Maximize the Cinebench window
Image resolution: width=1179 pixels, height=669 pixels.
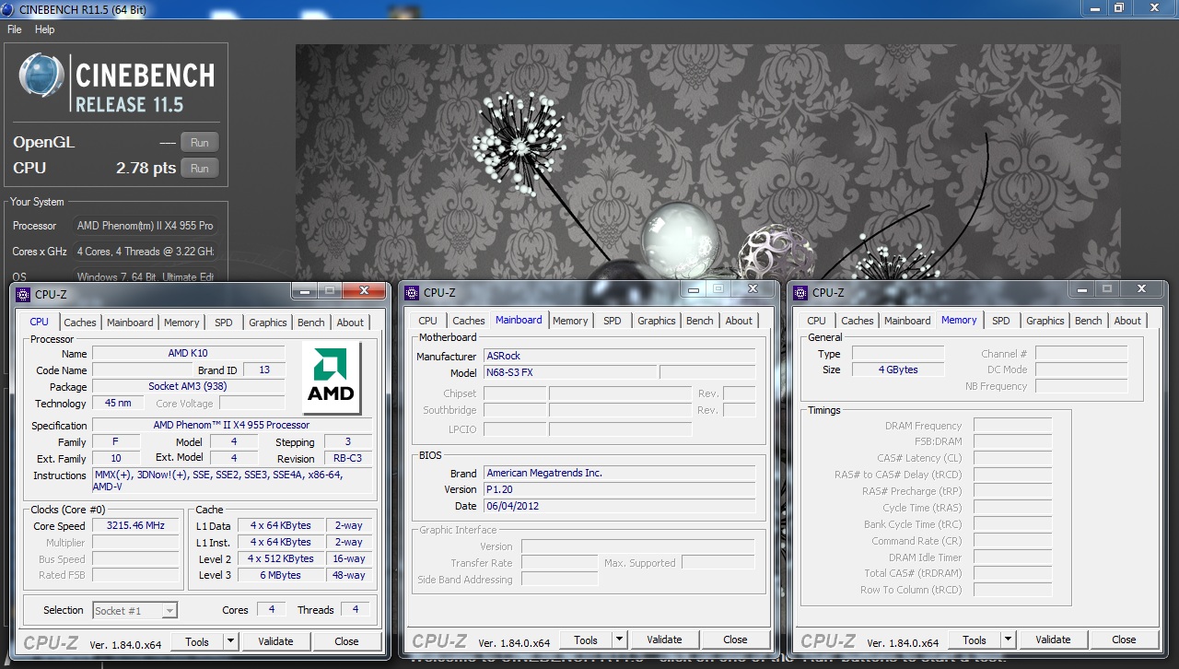click(x=1119, y=7)
